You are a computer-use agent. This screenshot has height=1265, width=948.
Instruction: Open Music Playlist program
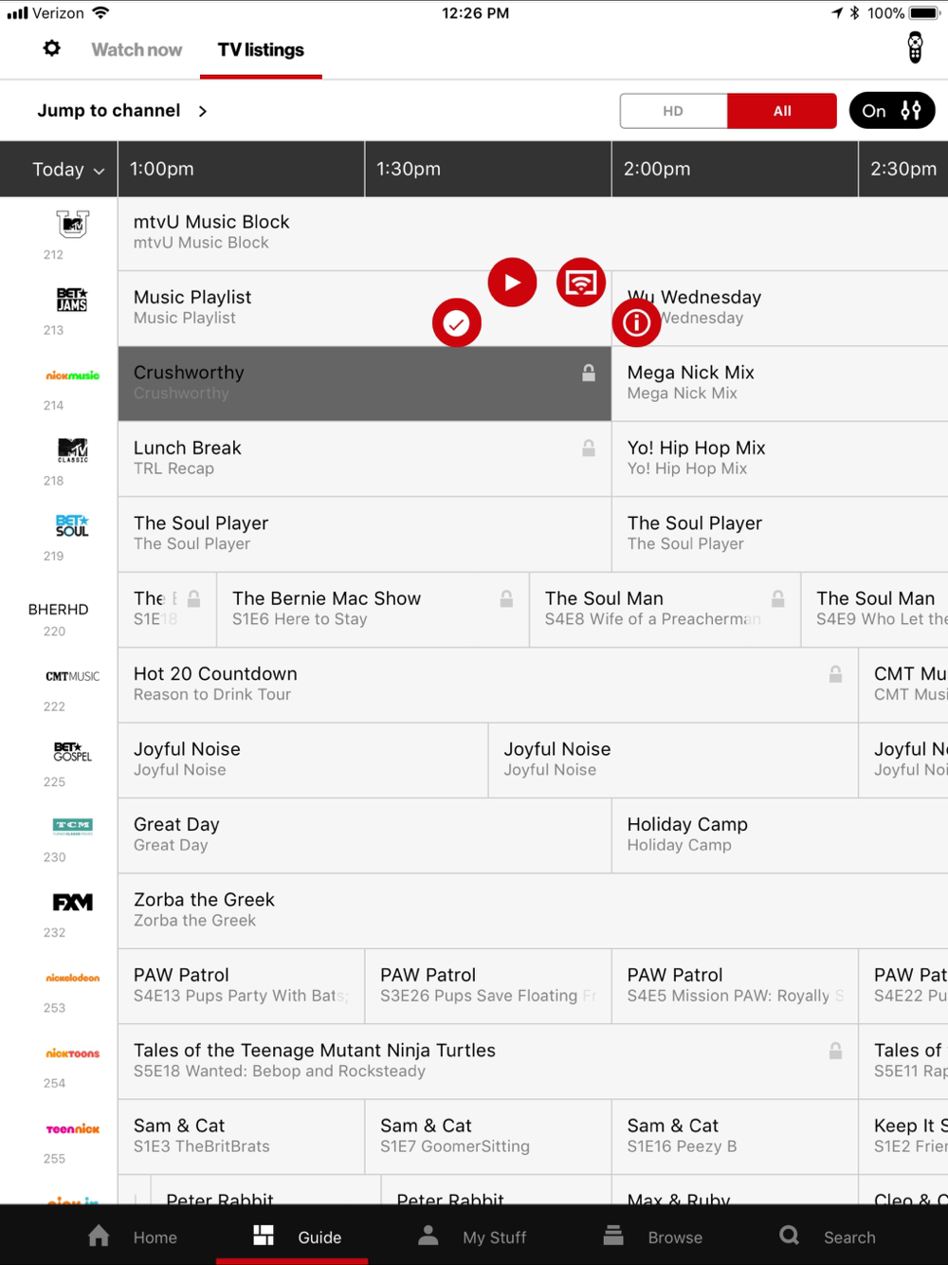click(364, 308)
